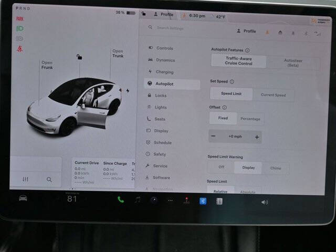Image resolution: width=336 pixels, height=252 pixels.
Task: Open the dashcam camera icon
Action: [x=154, y=200]
